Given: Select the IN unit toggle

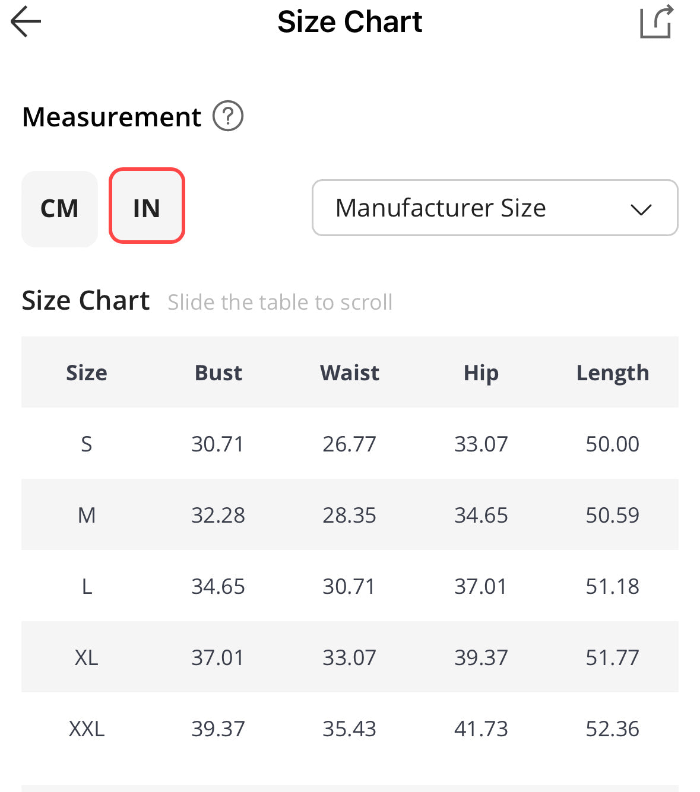Looking at the screenshot, I should pos(147,206).
